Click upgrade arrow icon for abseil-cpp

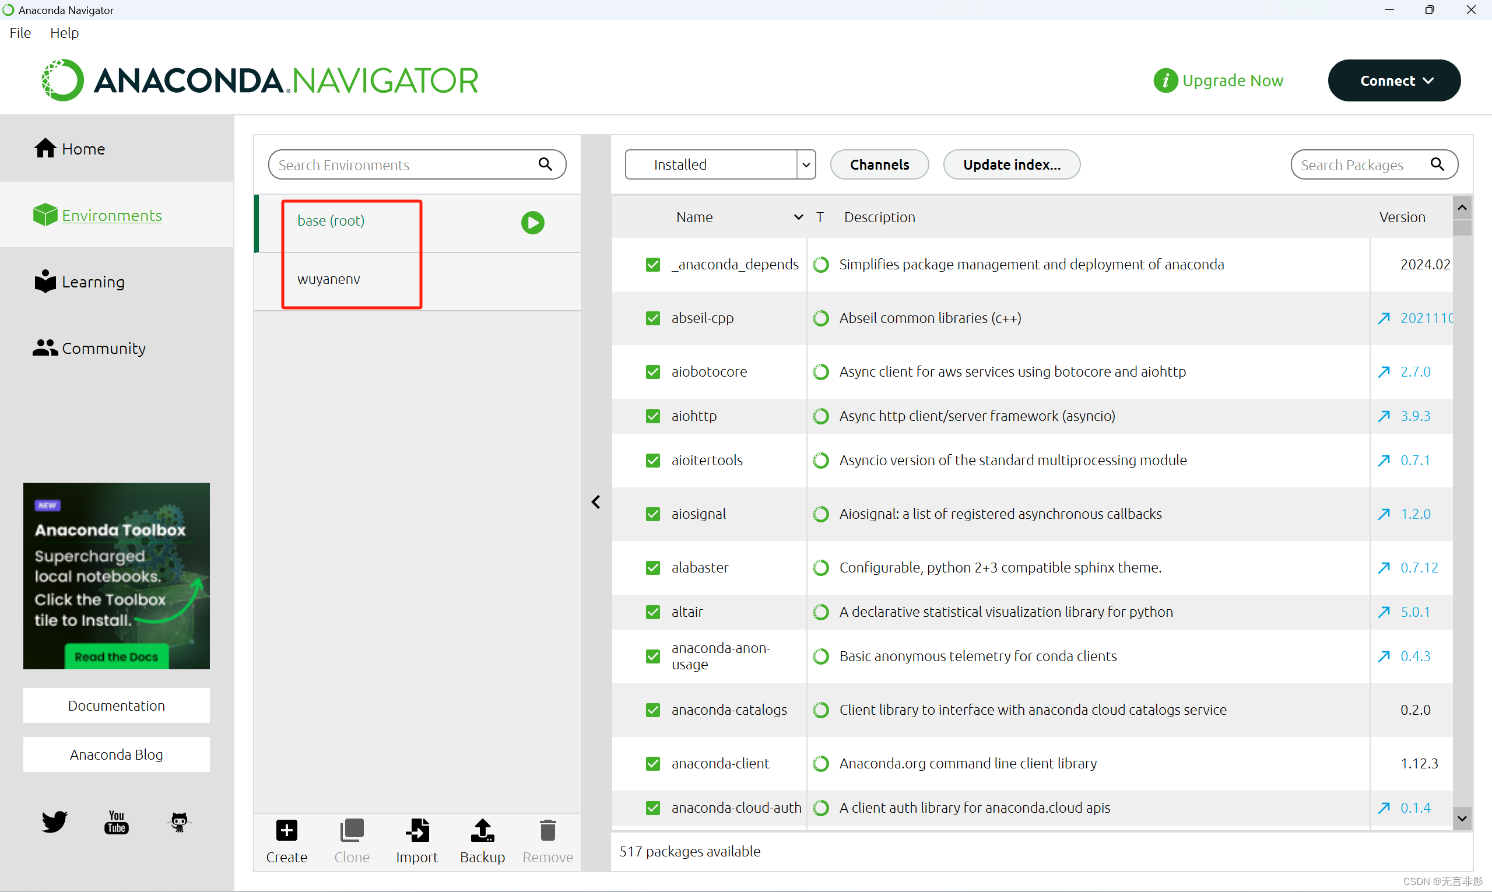click(x=1384, y=318)
